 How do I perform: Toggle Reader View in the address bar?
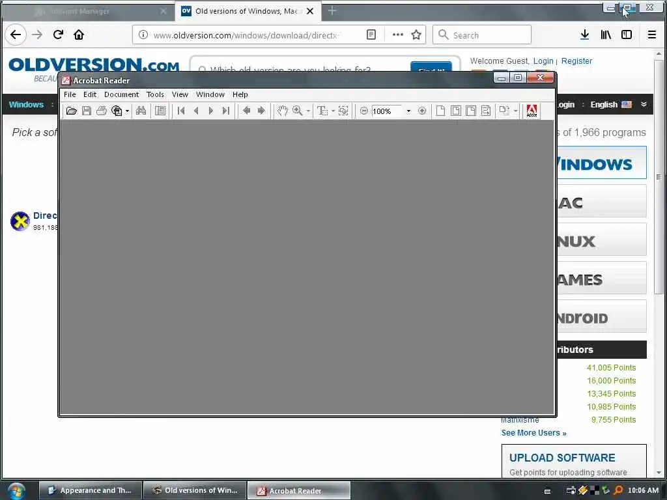click(371, 35)
